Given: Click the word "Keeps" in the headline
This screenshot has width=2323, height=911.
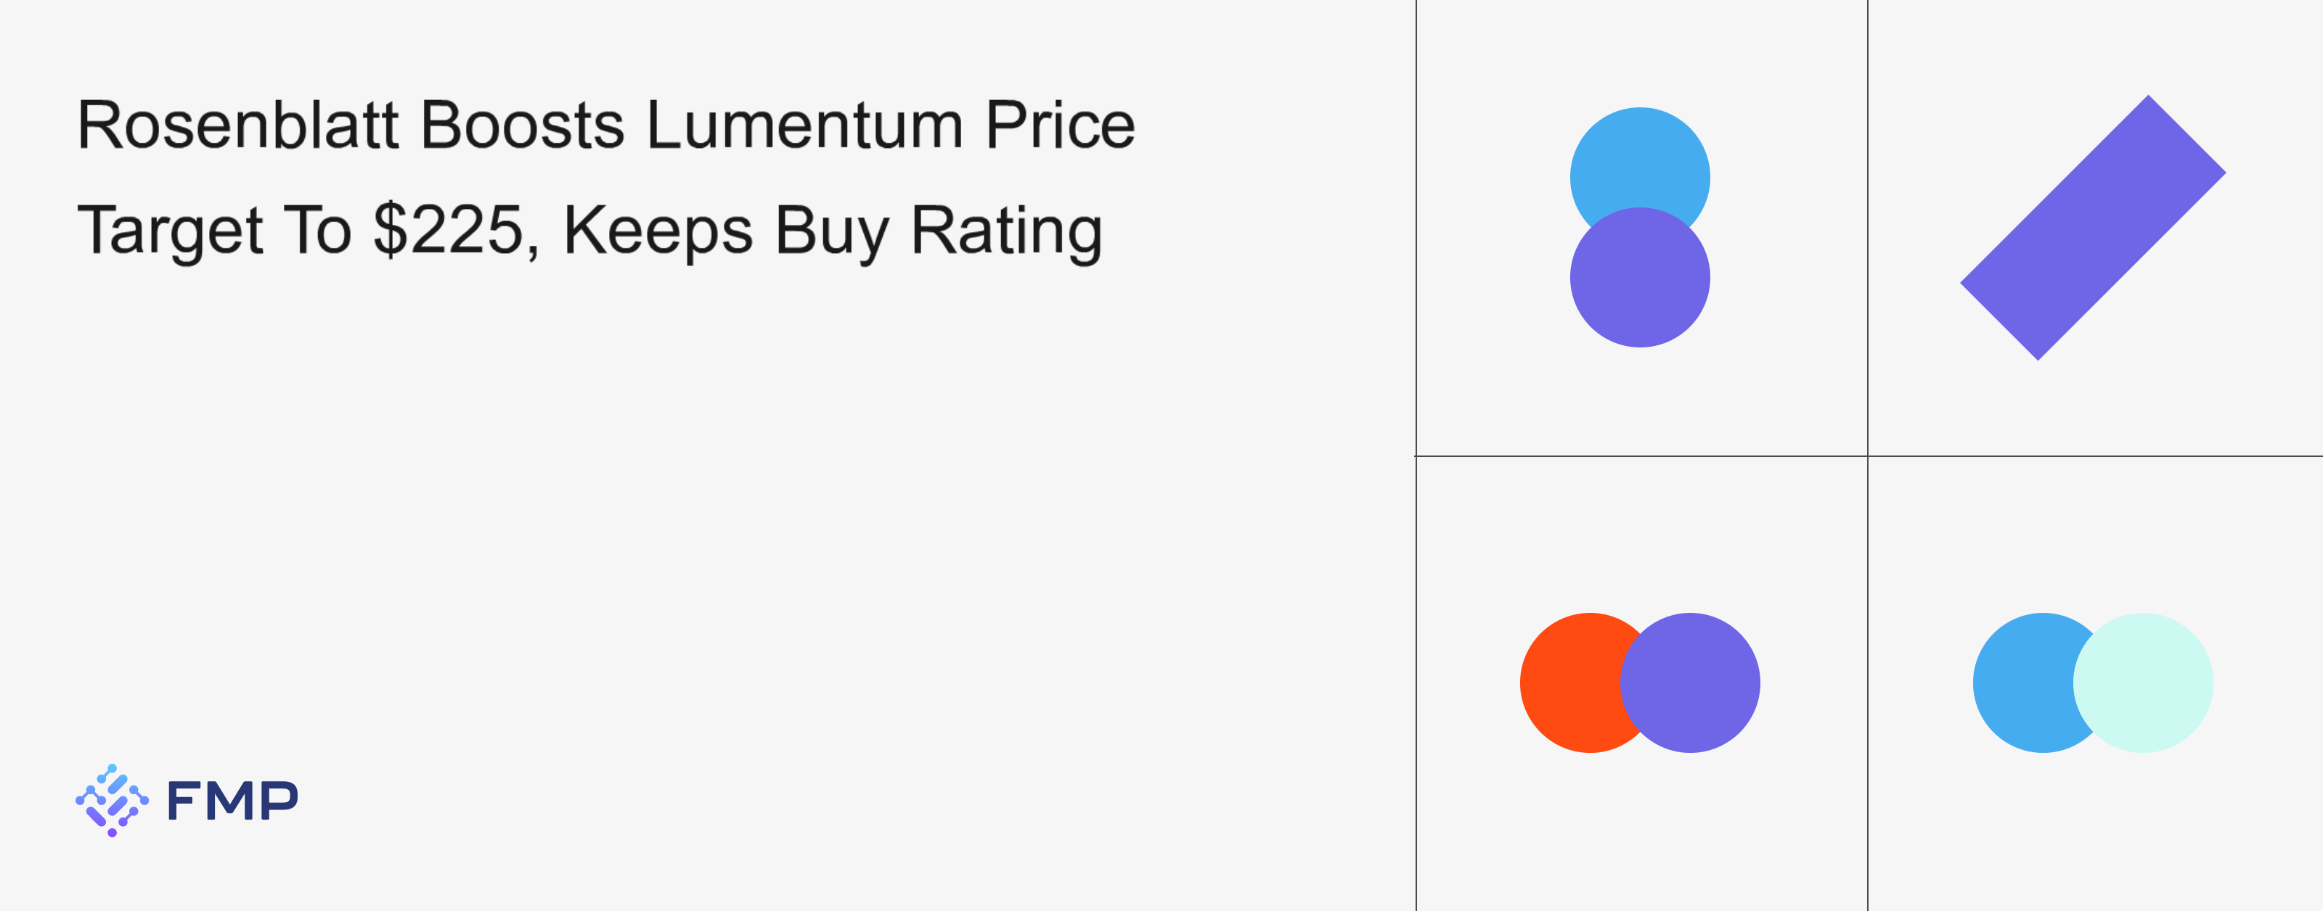Looking at the screenshot, I should (x=658, y=231).
